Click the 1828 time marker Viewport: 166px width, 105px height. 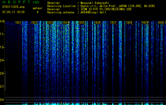[x=129, y=23]
